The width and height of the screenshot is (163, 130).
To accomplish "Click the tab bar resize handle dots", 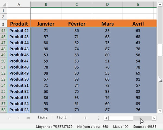I will pos(98,118).
